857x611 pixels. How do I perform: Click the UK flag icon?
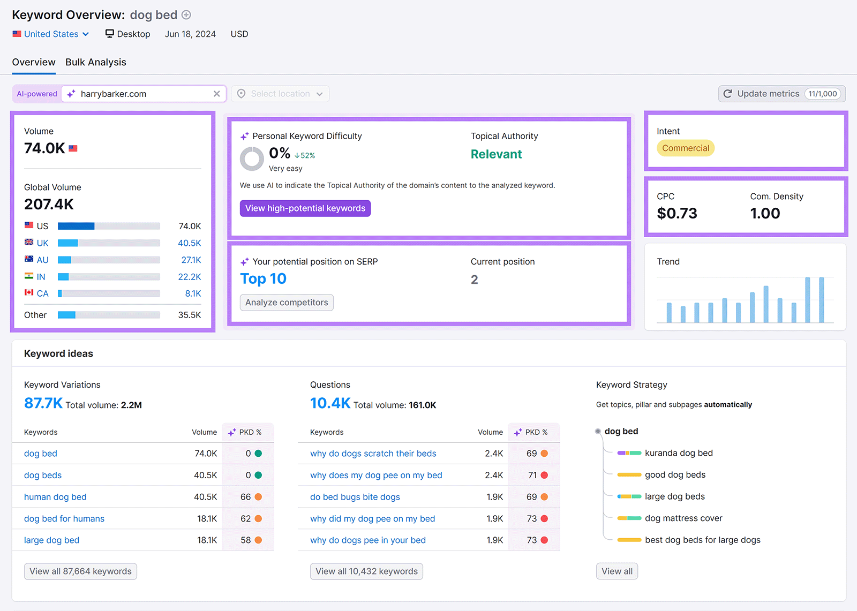[x=29, y=242]
